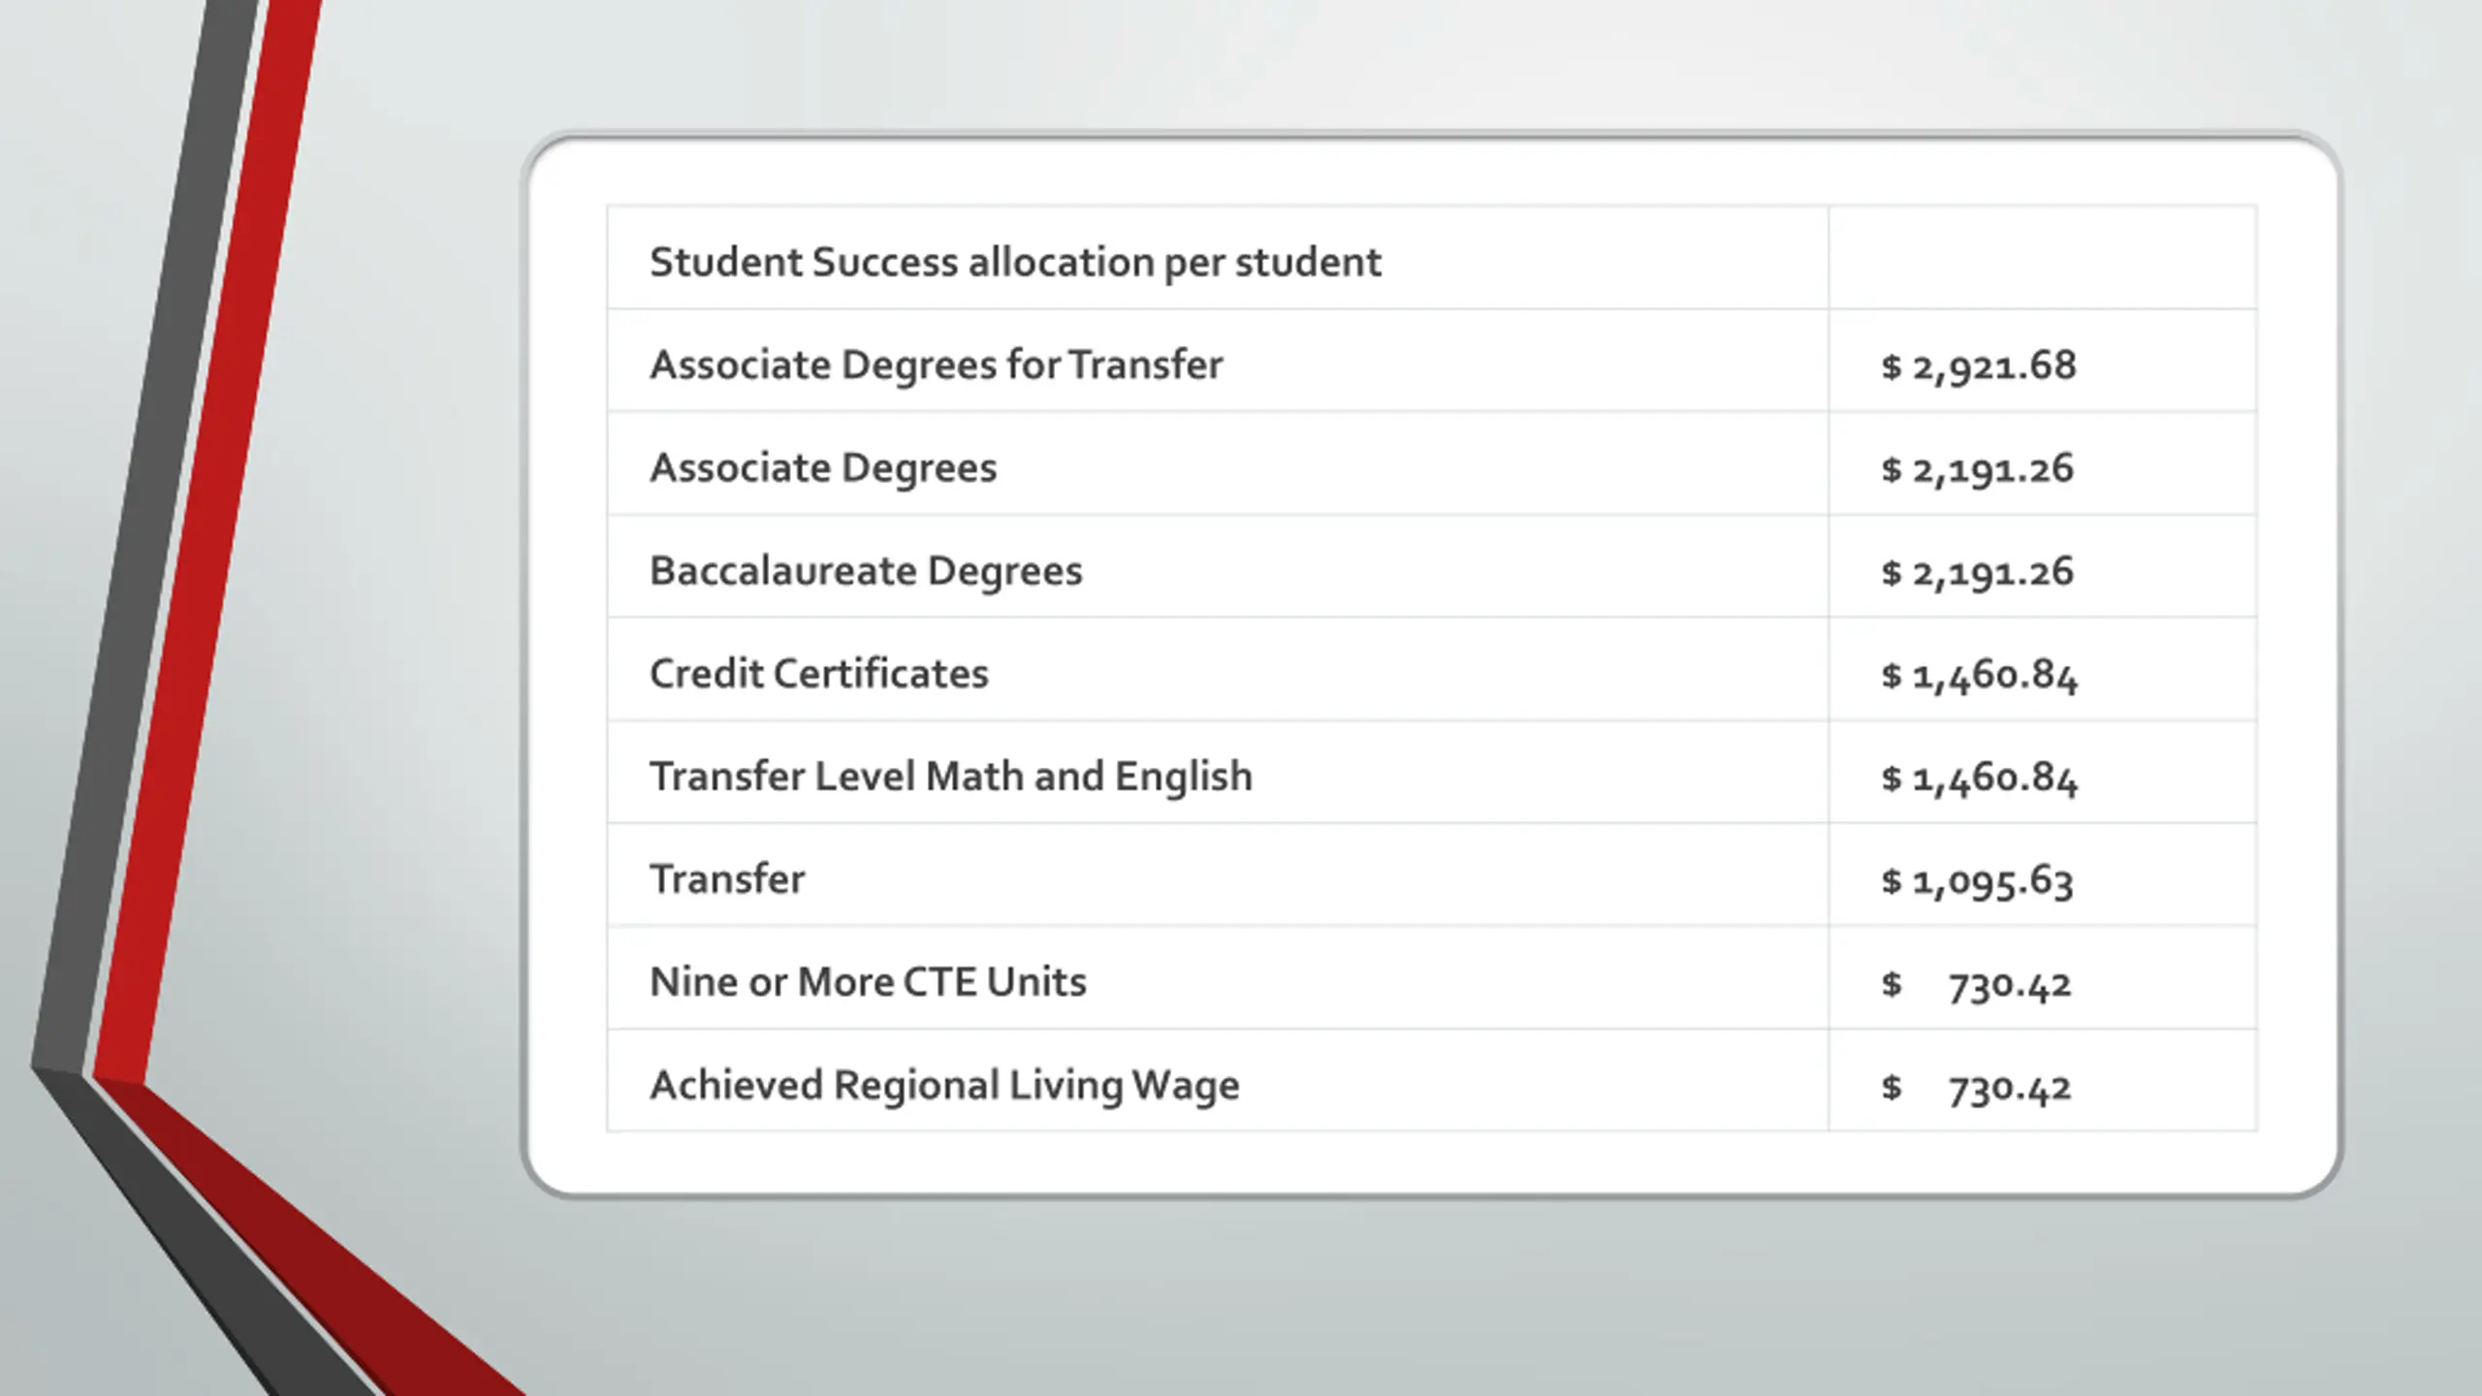This screenshot has width=2482, height=1396.
Task: Click the Math and English $1,460.84 value
Action: pyautogui.click(x=1979, y=777)
